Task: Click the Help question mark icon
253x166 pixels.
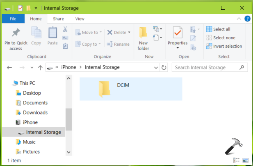Action: coord(247,19)
